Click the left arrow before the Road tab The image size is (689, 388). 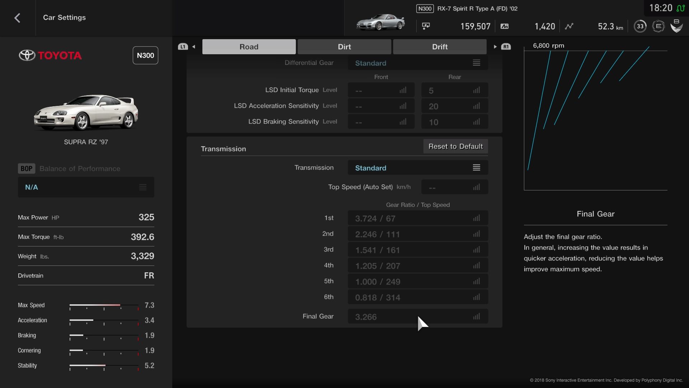(x=194, y=47)
